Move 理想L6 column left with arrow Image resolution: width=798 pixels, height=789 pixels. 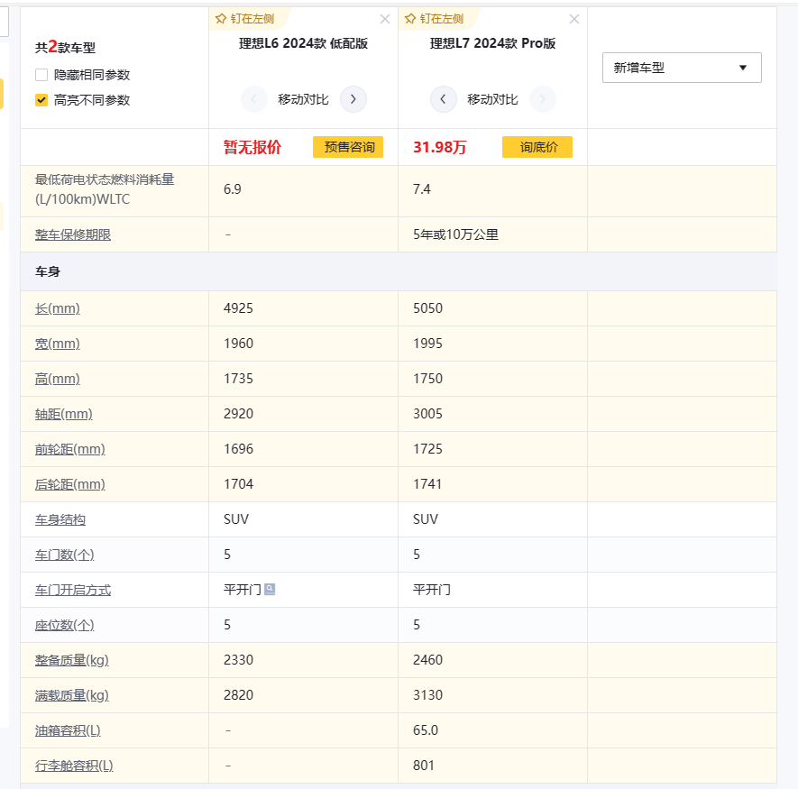click(x=254, y=99)
